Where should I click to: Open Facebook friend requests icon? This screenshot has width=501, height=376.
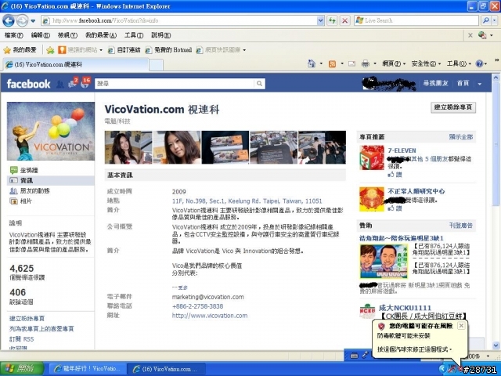pos(59,84)
